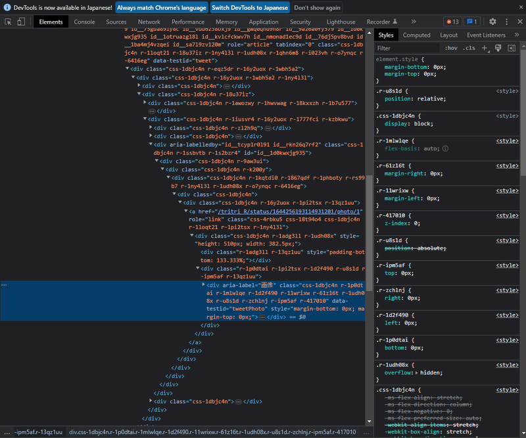
Task: Open the 1 issue counter badge
Action: [x=472, y=22]
